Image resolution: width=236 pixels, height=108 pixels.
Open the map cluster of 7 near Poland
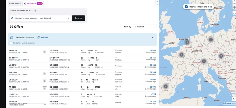coord(211,40)
